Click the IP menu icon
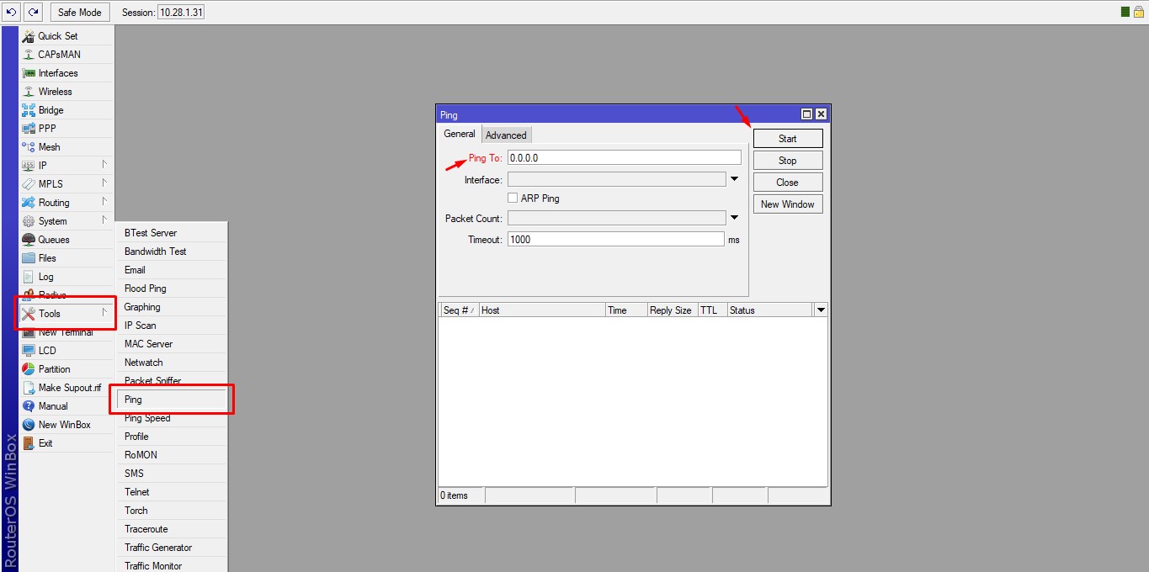The image size is (1149, 572). click(x=29, y=166)
